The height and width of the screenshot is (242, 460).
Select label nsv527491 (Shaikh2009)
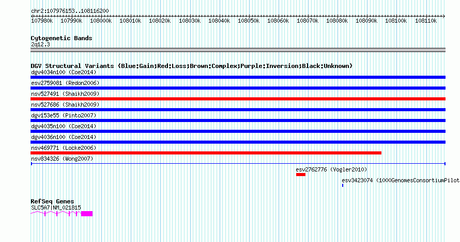click(65, 94)
